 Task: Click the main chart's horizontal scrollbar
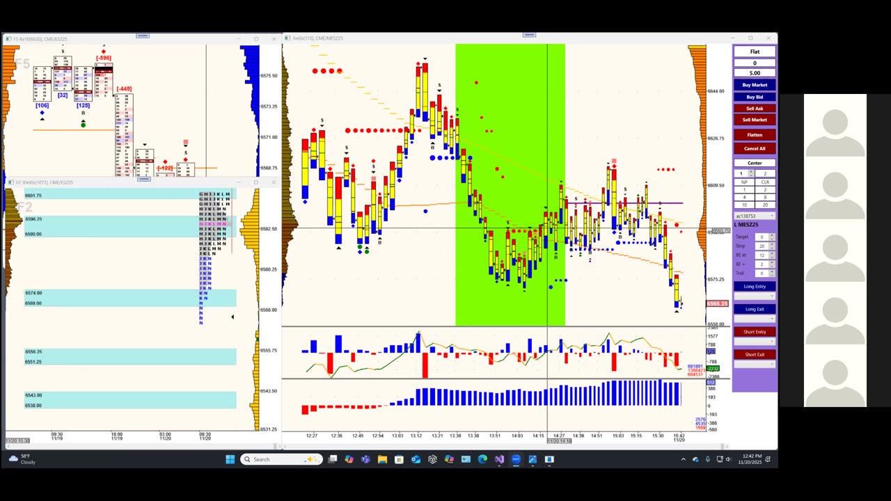[505, 446]
